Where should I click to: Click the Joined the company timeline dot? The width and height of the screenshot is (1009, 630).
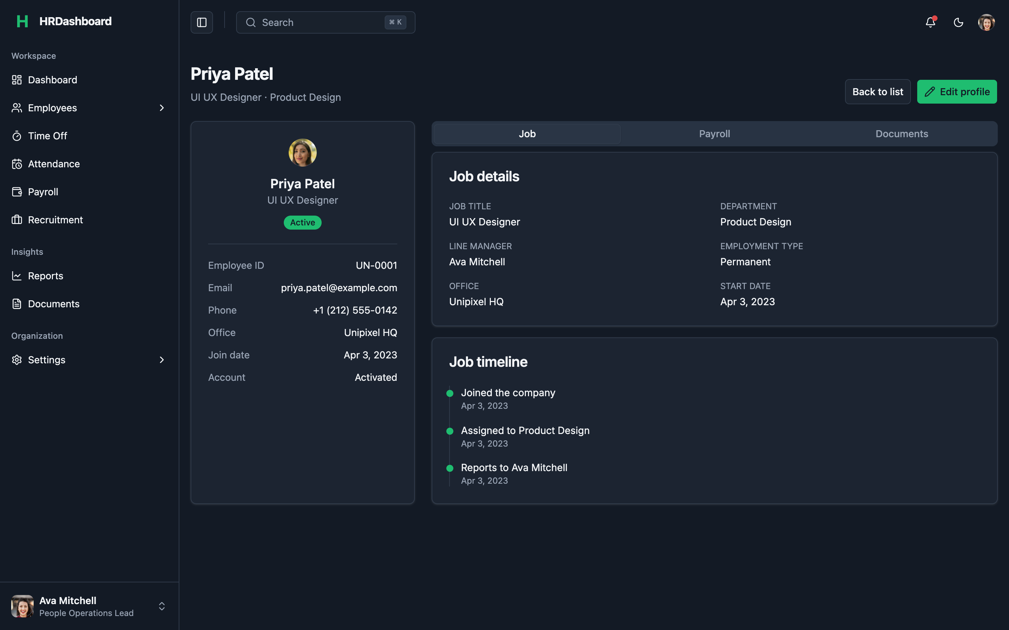450,393
